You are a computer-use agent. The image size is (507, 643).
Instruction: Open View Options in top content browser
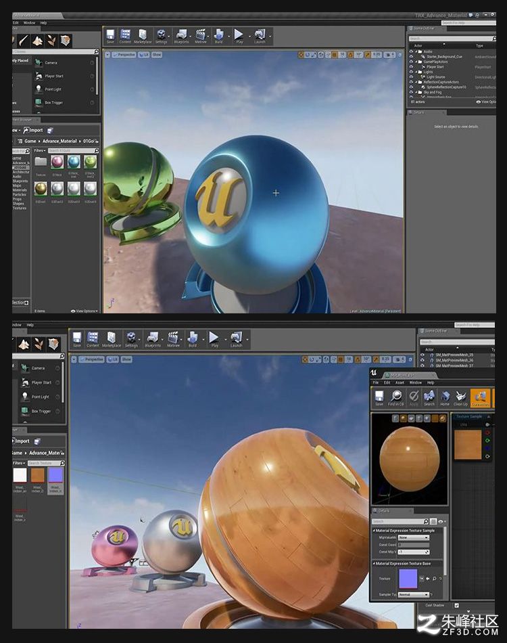point(84,311)
